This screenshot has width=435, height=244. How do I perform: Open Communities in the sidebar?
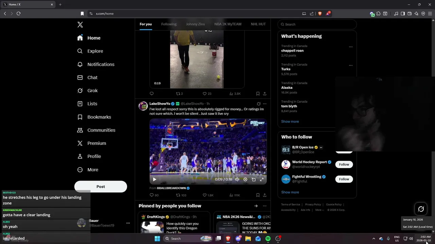coord(96,130)
